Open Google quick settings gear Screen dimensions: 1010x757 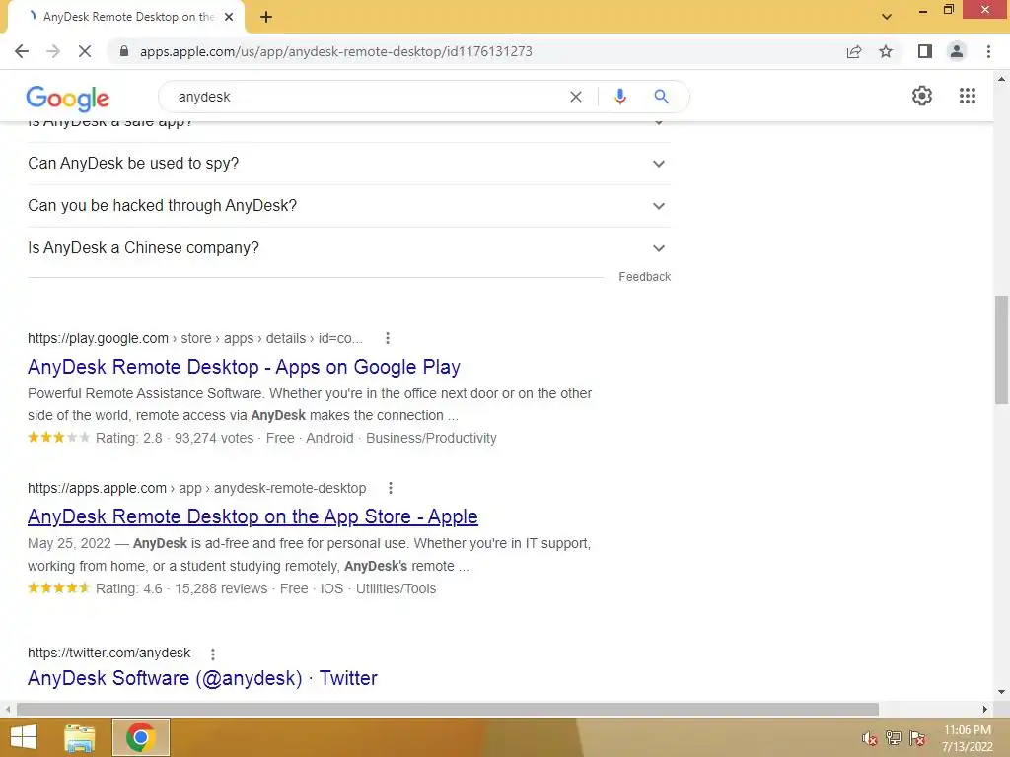coord(922,96)
